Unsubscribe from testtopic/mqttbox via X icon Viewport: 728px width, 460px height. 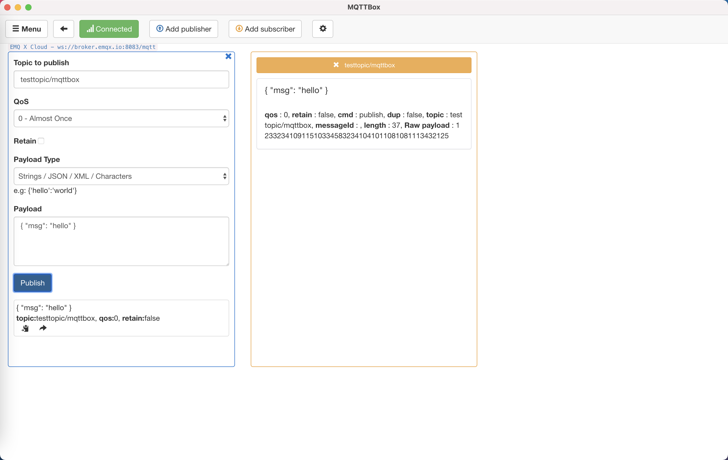336,65
